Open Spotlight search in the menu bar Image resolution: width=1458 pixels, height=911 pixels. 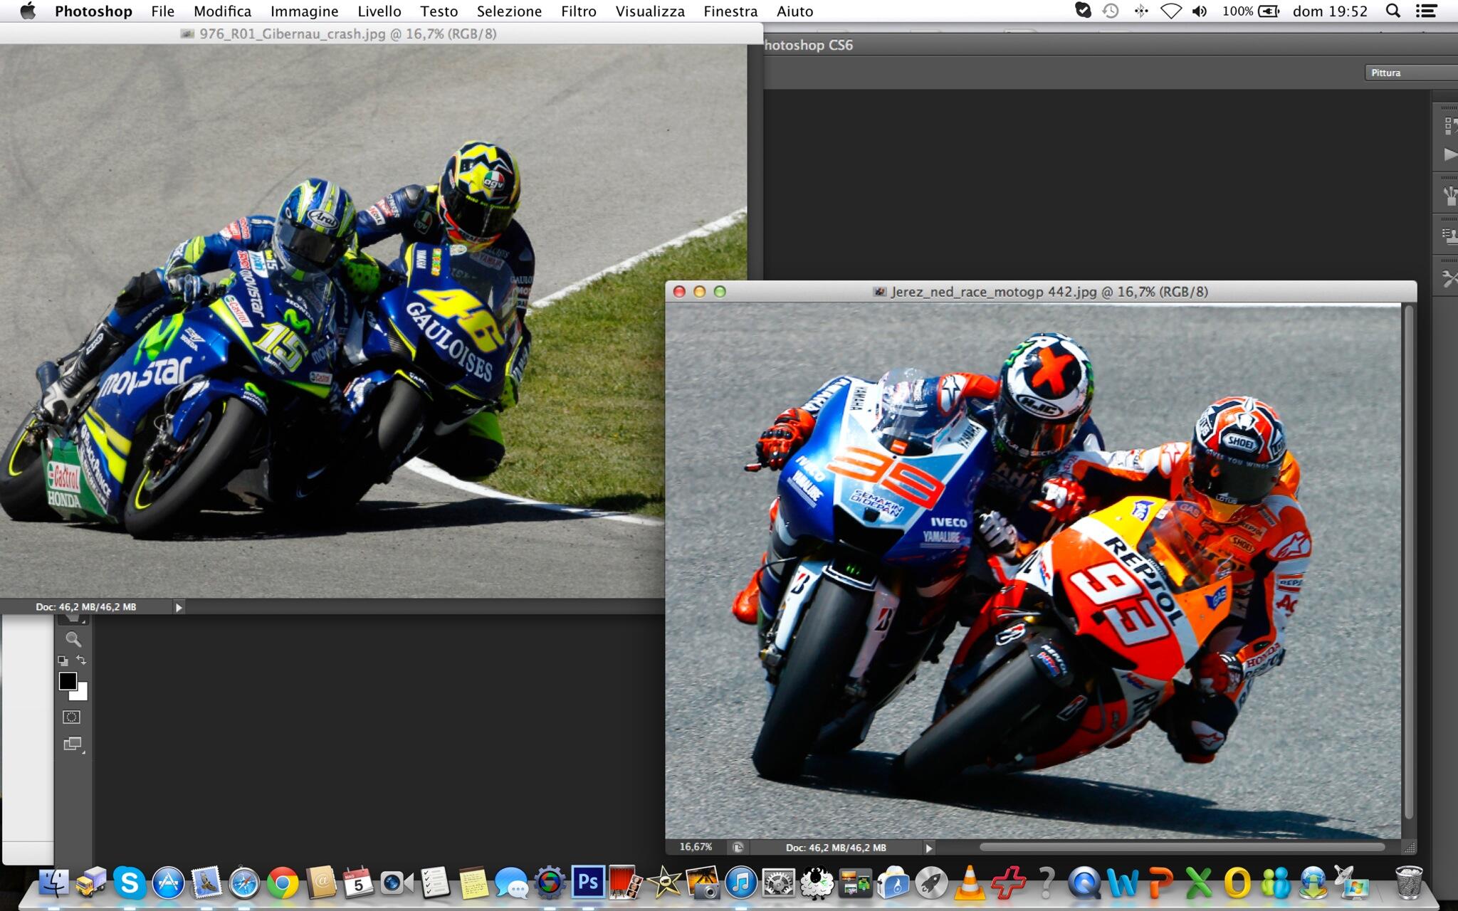[x=1393, y=11]
